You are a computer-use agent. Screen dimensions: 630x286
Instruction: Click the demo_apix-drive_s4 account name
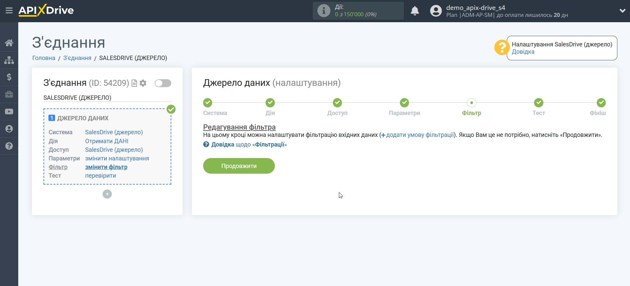click(x=475, y=8)
